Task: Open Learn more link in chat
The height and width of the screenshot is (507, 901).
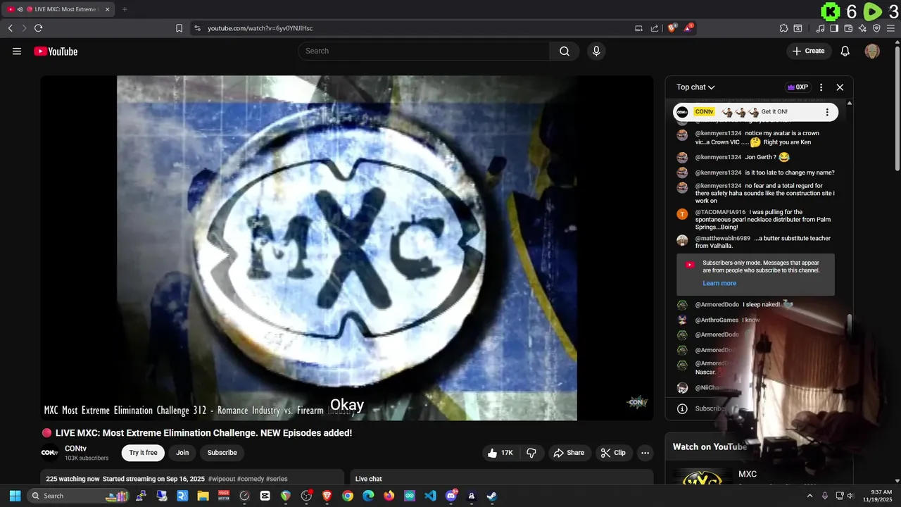Action: tap(719, 283)
